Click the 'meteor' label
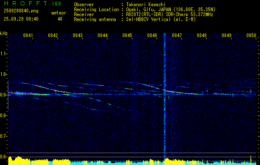The height and width of the screenshot is (165, 260). click(x=59, y=13)
